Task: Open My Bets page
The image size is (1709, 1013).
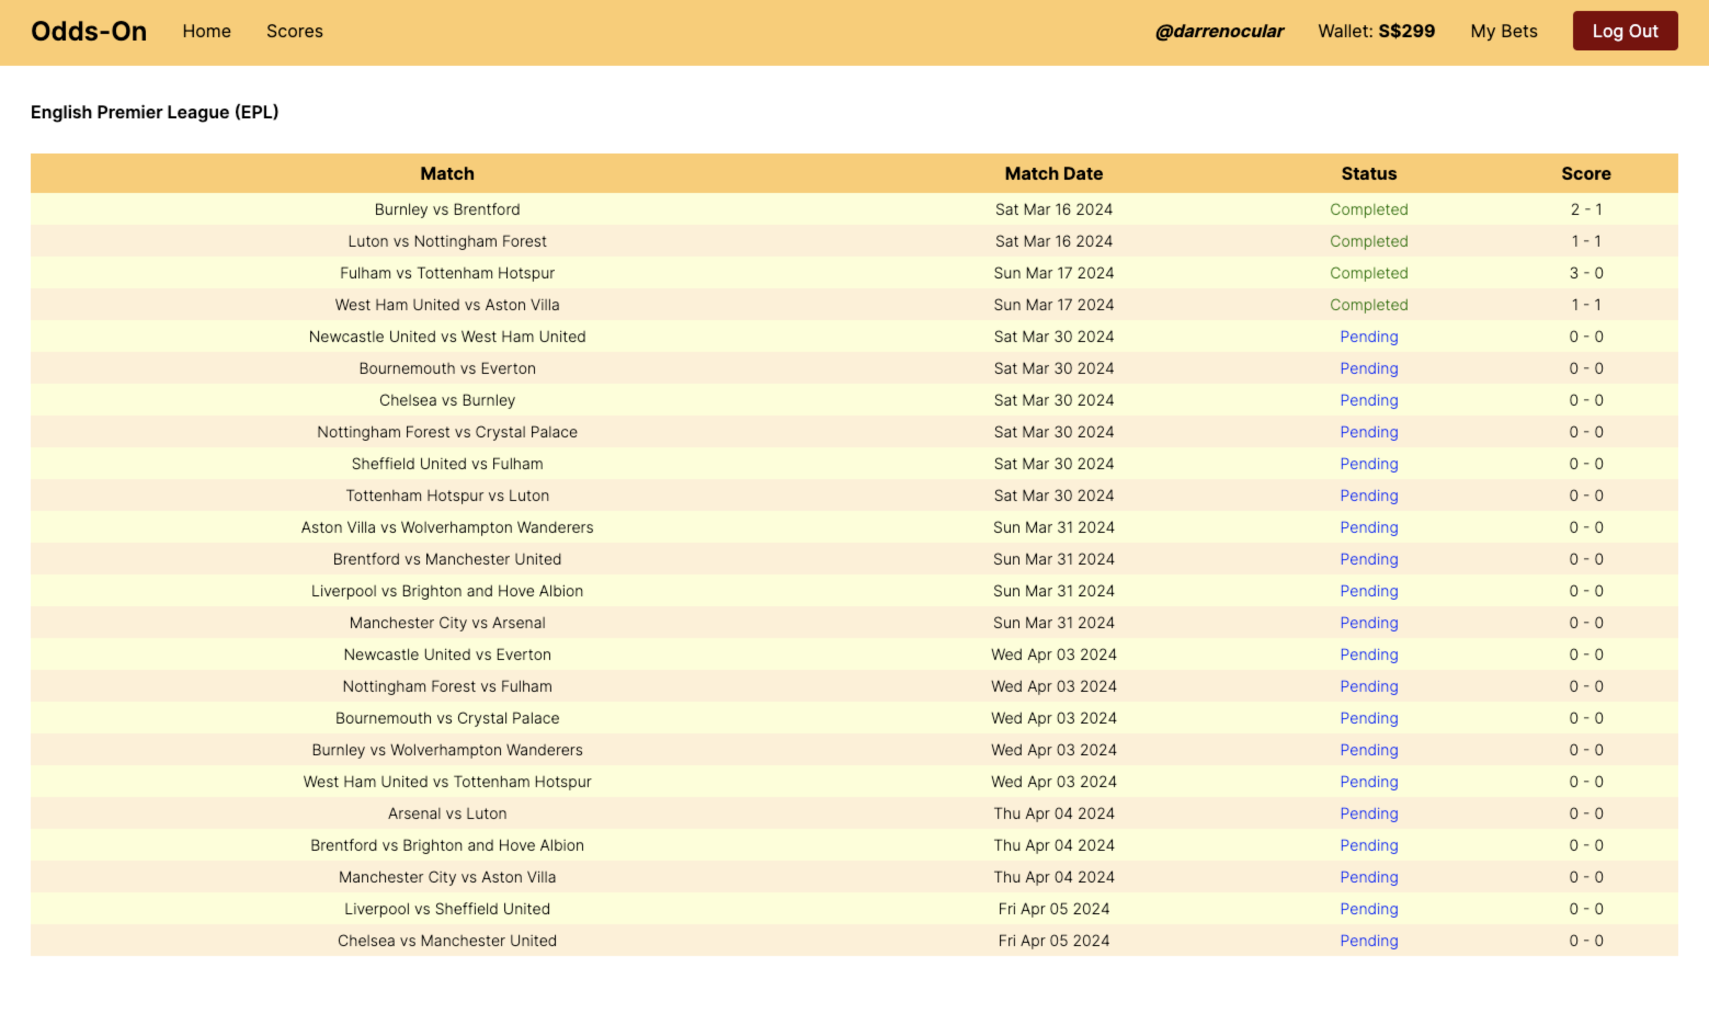Action: (x=1503, y=31)
